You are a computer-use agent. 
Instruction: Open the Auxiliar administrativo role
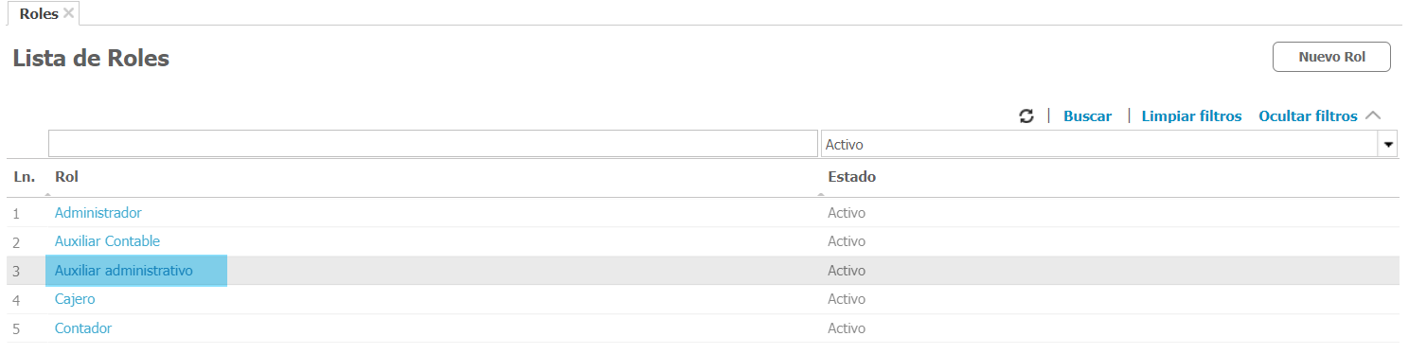[124, 271]
